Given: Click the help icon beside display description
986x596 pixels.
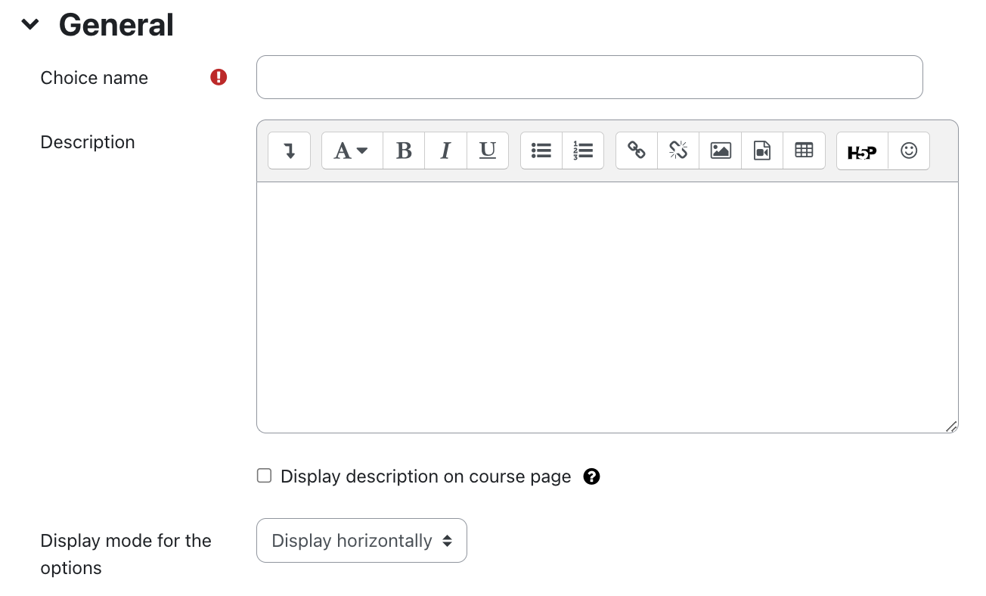Looking at the screenshot, I should [592, 476].
